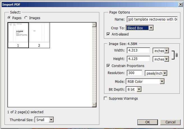Select the Pages radio button

click(x=10, y=18)
